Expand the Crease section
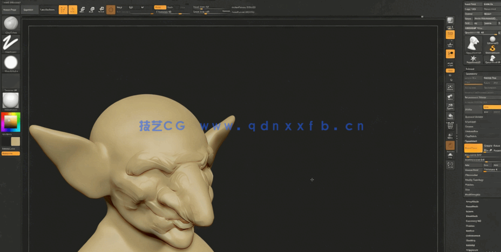This screenshot has height=252, width=501. tap(470, 127)
